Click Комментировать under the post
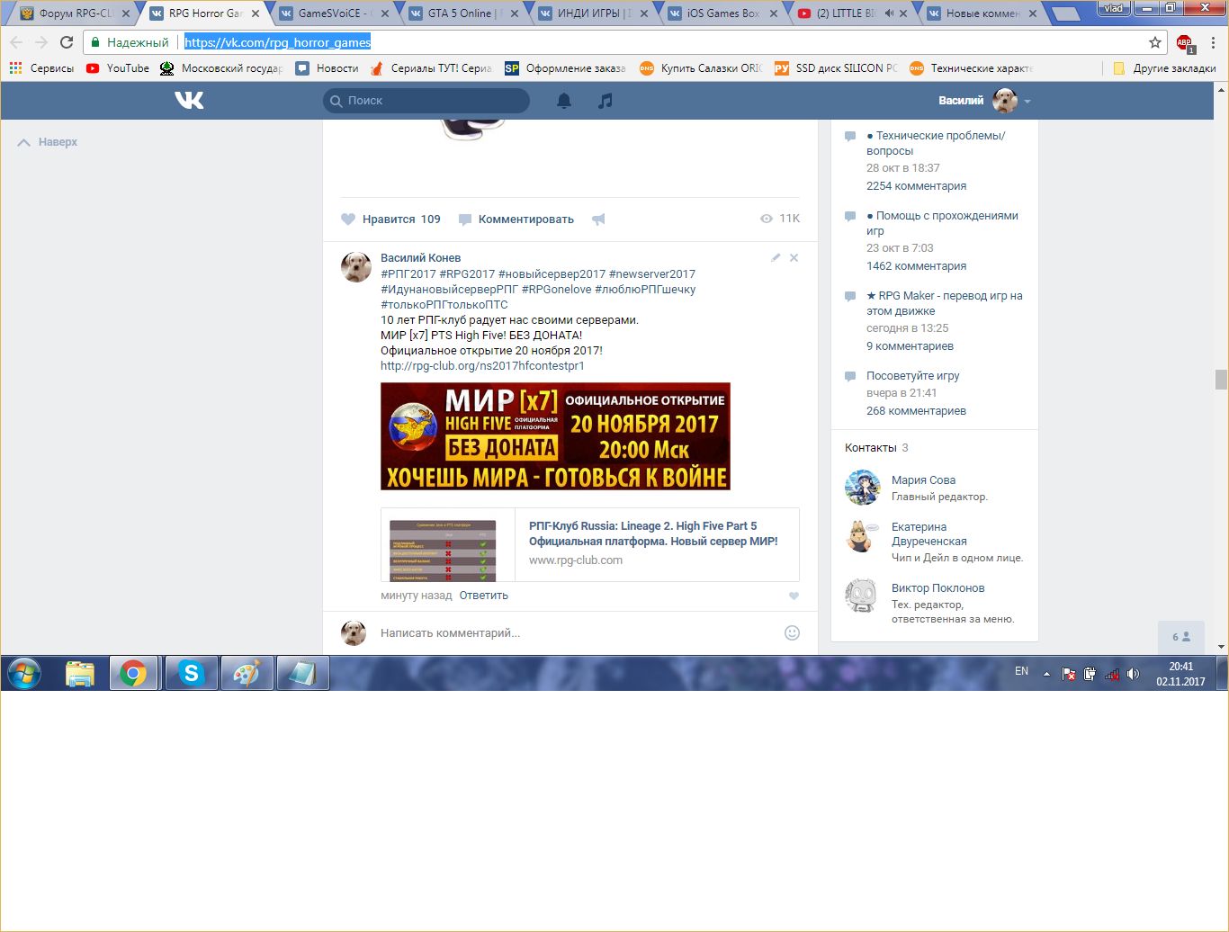Screen dimensions: 1229x932 (x=516, y=219)
